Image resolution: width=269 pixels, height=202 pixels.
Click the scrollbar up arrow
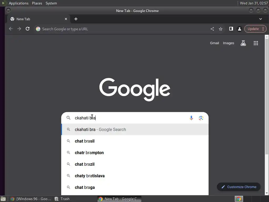click(x=267, y=37)
